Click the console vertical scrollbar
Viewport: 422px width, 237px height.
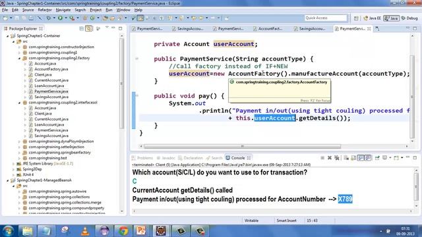(416, 187)
